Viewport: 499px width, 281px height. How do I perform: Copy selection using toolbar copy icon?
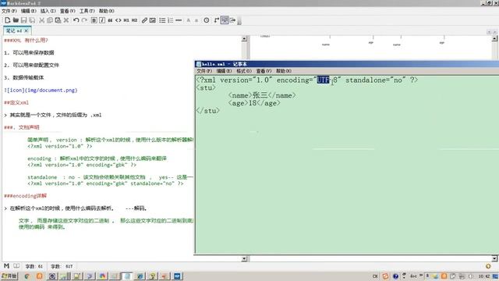click(x=50, y=20)
